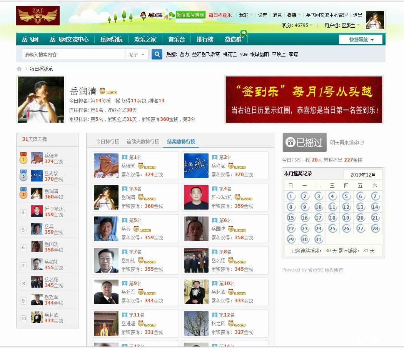The height and width of the screenshot is (348, 404).
Task: Click calendar day 25 circle
Action: pyautogui.click(x=333, y=229)
